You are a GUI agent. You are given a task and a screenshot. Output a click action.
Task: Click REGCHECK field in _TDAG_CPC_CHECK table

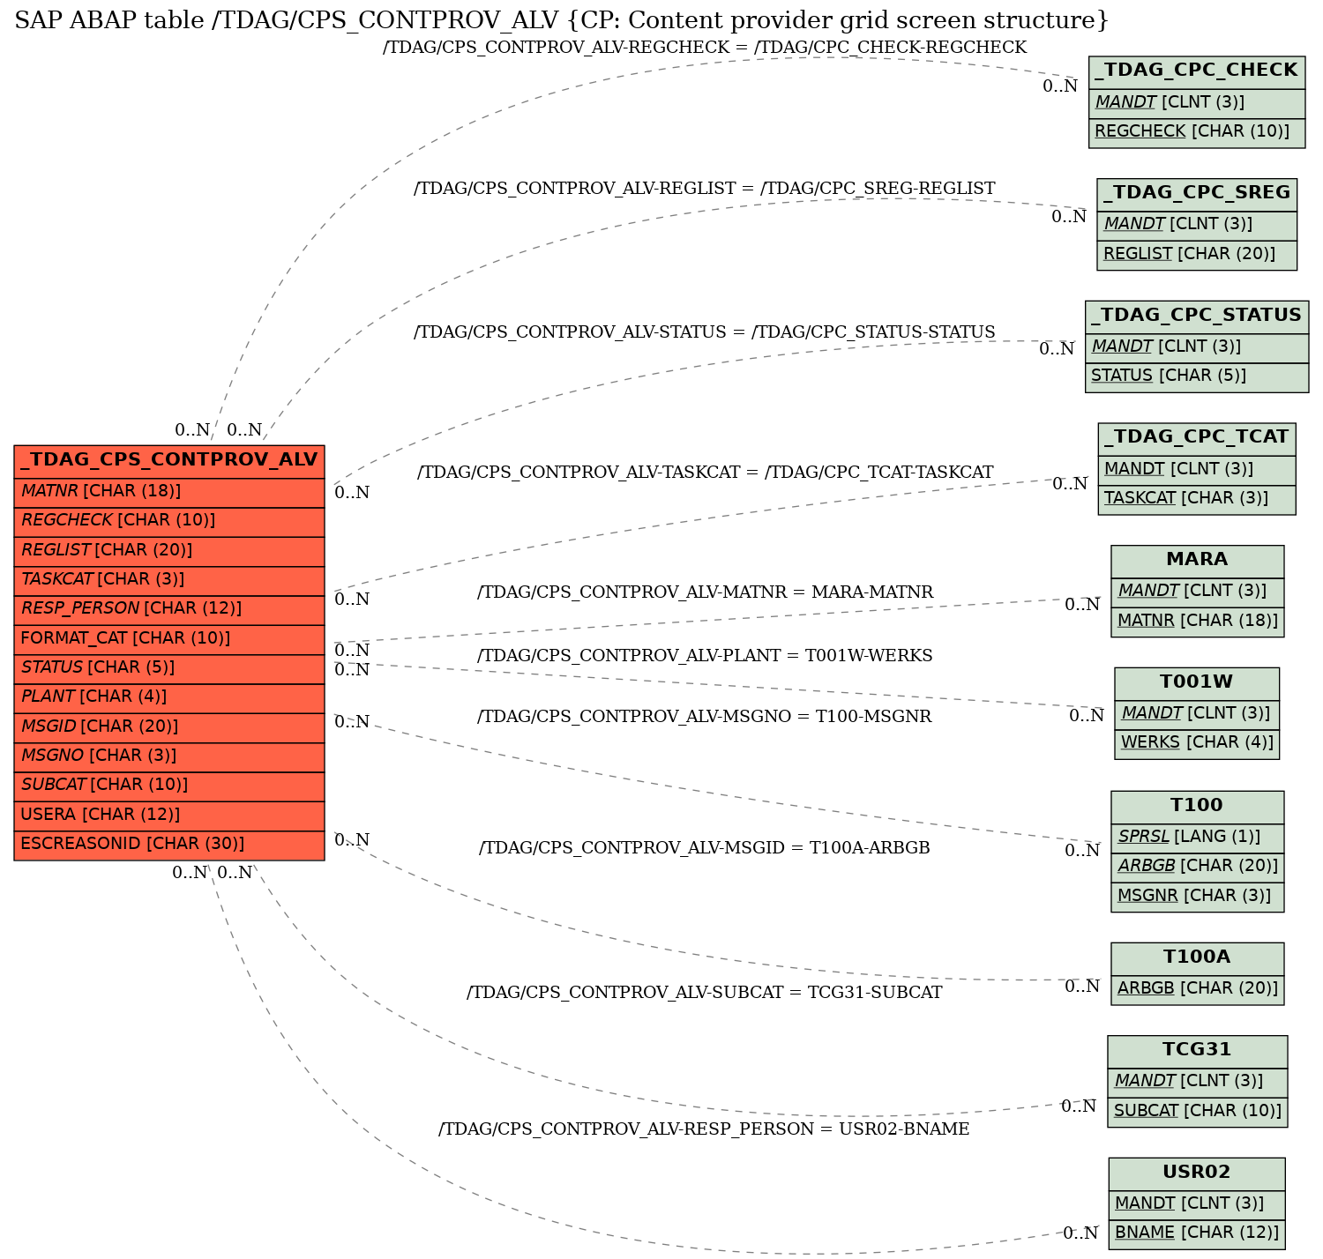coord(1197,132)
